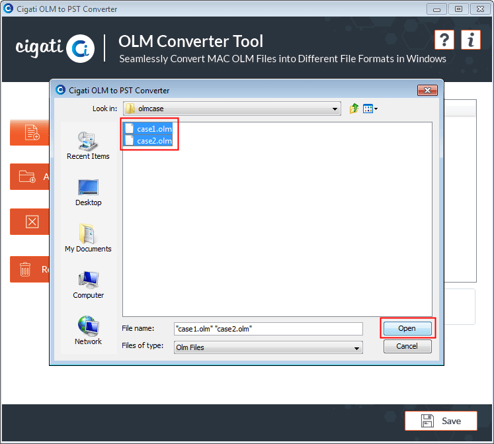Screen dimensions: 494x444
Task: Maximize the main Cigati window
Action: tap(458, 9)
